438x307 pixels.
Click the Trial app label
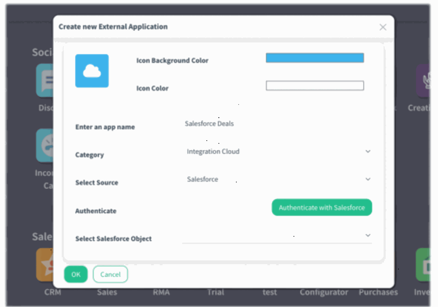pos(216,292)
